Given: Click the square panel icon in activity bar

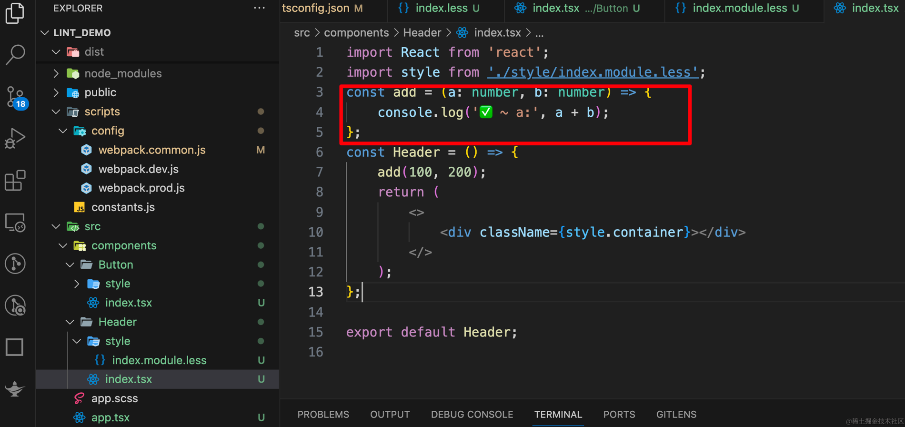Looking at the screenshot, I should [14, 347].
